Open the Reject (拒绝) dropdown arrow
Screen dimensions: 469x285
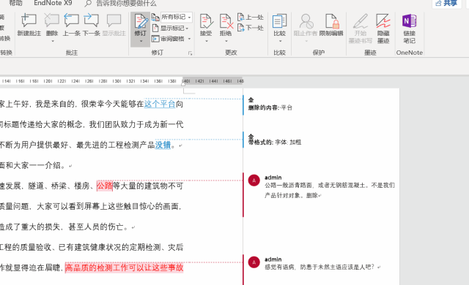coord(226,41)
